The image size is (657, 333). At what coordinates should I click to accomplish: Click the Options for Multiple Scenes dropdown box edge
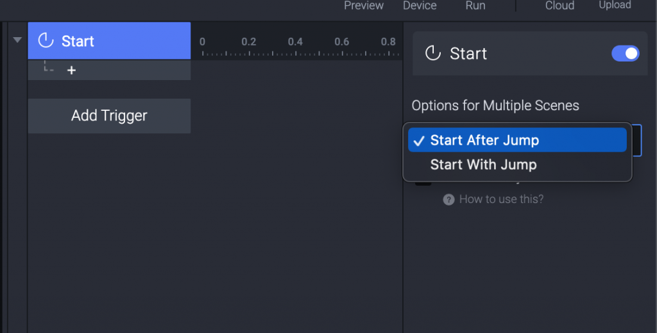pos(636,140)
